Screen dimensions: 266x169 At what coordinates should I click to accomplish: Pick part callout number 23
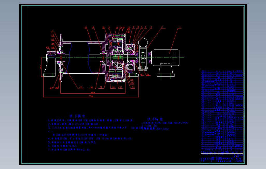tap(53, 40)
